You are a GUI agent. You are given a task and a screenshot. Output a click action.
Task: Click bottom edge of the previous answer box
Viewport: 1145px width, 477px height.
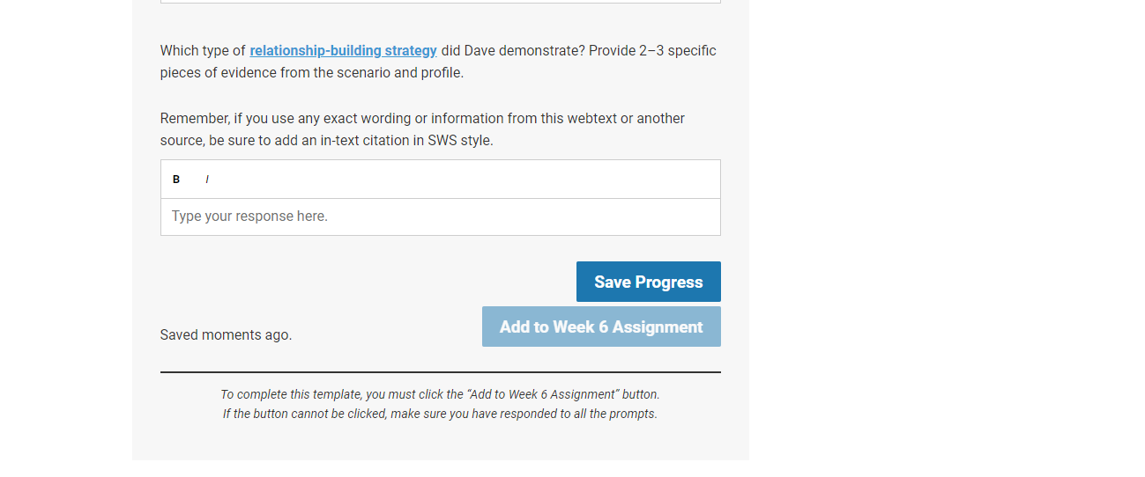point(441,3)
